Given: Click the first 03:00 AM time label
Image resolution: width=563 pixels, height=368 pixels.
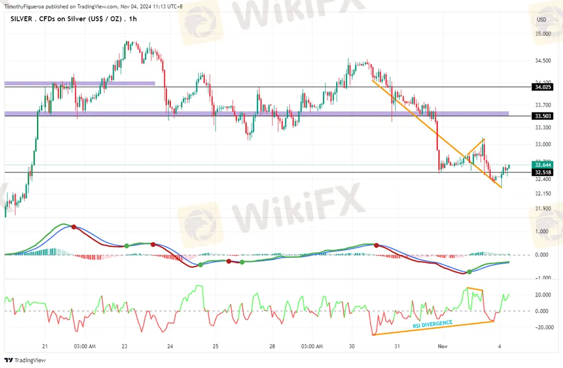Looking at the screenshot, I should click(85, 346).
